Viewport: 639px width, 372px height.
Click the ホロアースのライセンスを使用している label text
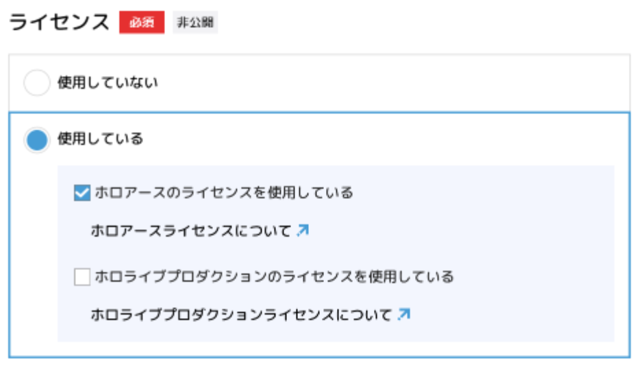224,194
